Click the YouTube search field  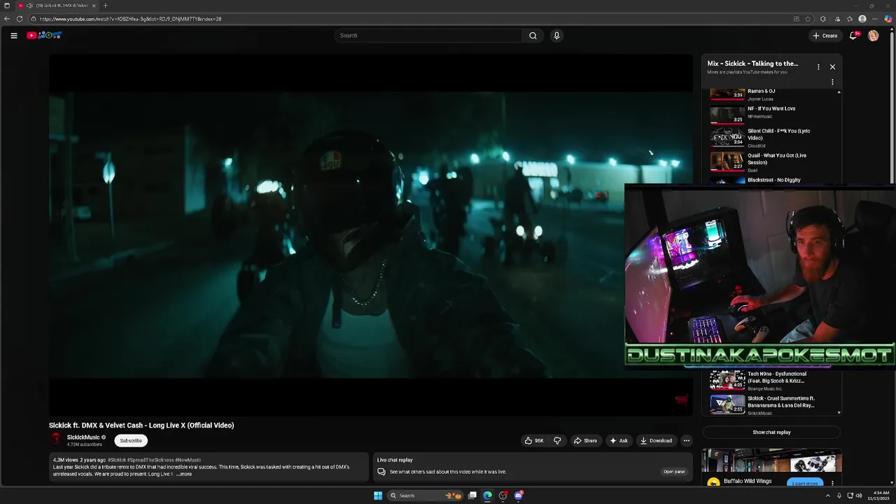click(428, 36)
